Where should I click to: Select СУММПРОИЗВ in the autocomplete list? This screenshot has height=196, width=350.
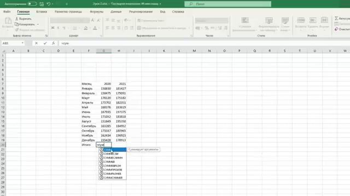(113, 169)
